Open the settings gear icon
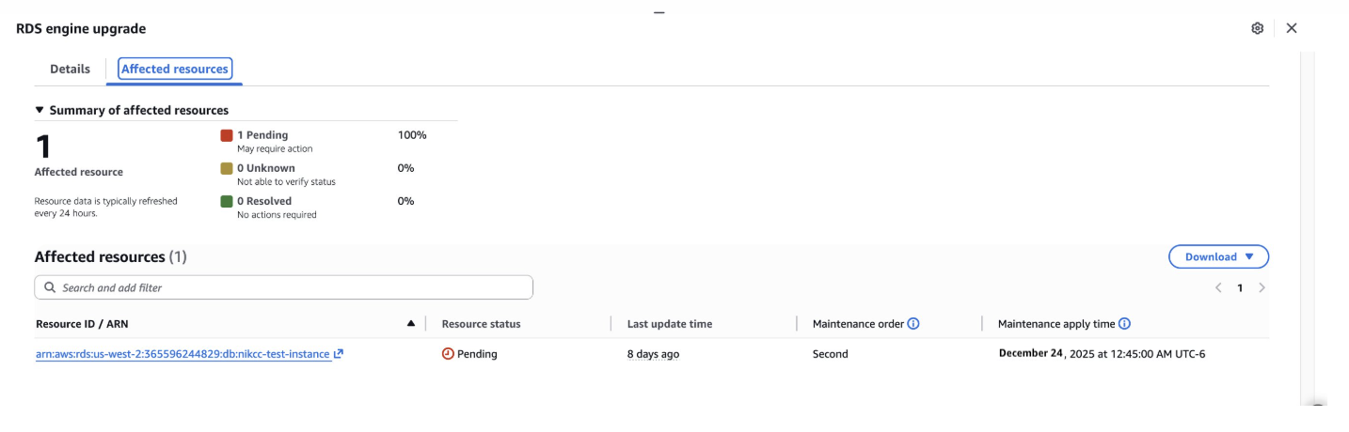 (1258, 28)
